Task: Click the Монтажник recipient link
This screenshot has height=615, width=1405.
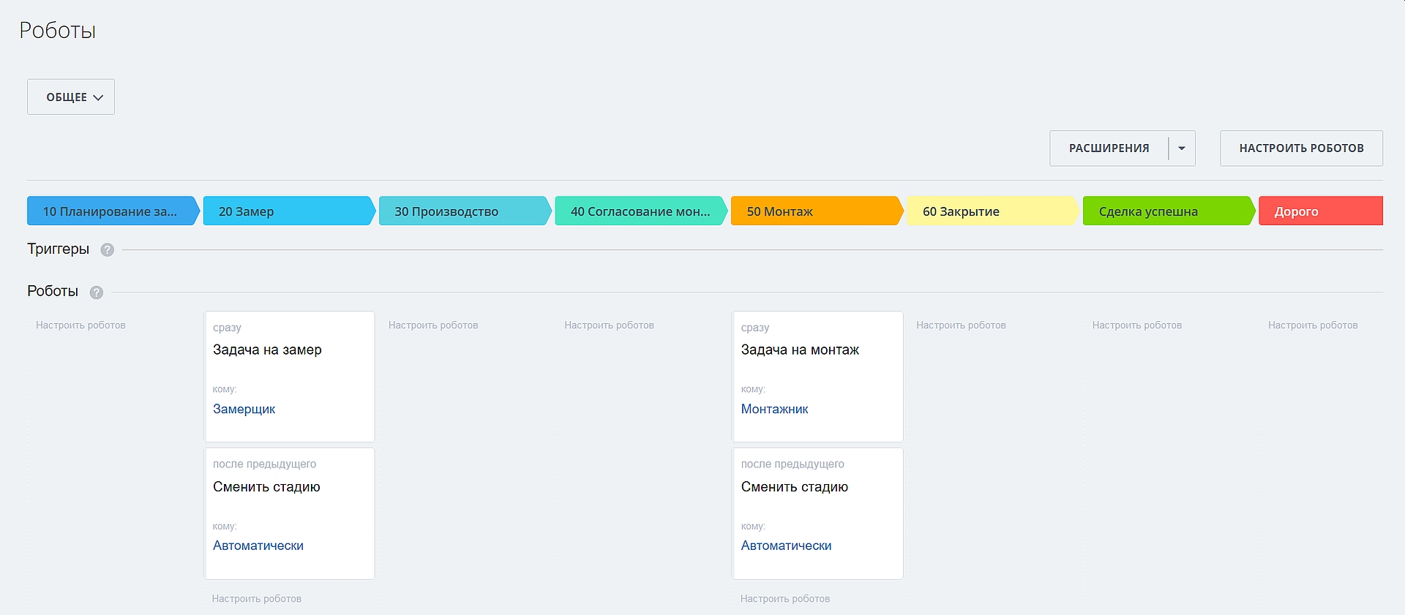Action: click(774, 410)
